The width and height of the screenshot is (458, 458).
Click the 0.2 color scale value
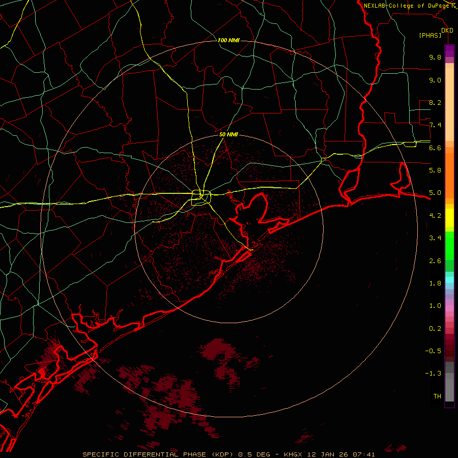(435, 329)
